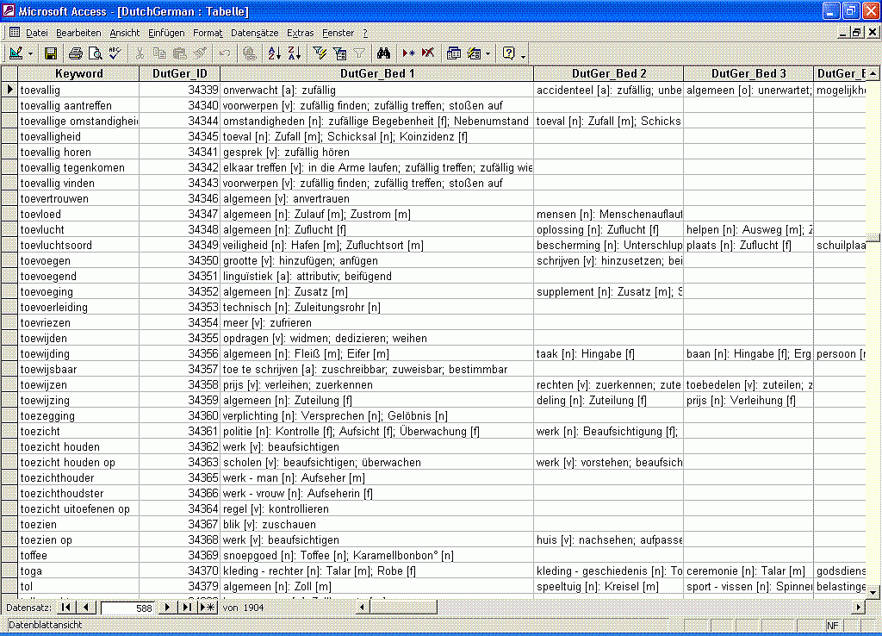Screen dimensions: 882x636
Task: Select the DutGer_Bed 1 column header
Action: coord(377,74)
